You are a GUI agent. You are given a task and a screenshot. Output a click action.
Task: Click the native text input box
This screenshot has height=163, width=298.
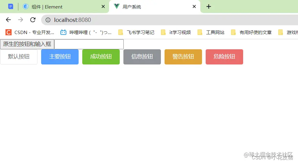coord(89,44)
